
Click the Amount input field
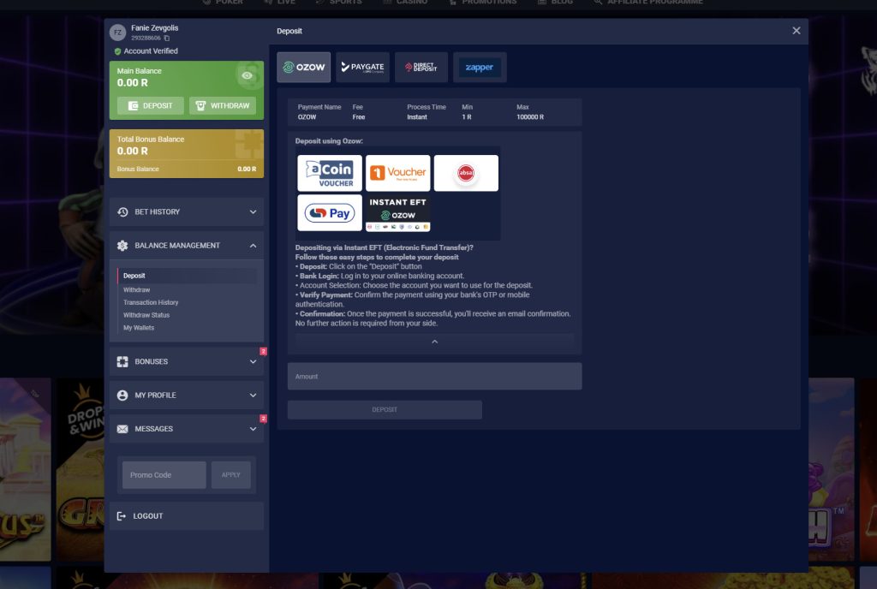point(434,376)
